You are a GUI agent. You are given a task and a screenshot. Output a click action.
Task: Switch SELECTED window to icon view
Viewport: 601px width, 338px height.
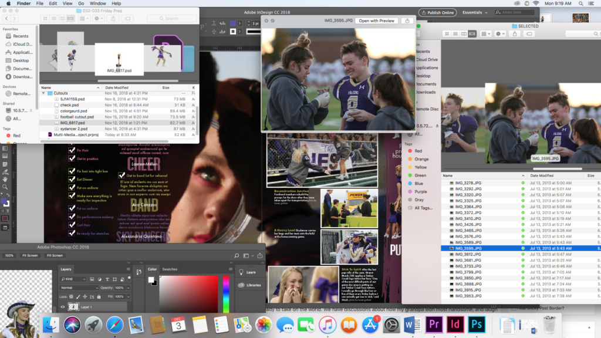coord(447,34)
